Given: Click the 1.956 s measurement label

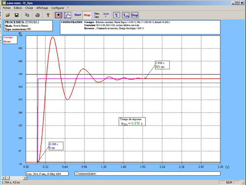Looking at the screenshot, I should pyautogui.click(x=162, y=65).
